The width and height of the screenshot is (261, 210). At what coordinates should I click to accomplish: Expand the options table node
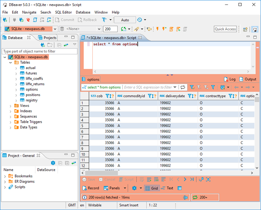[16, 90]
